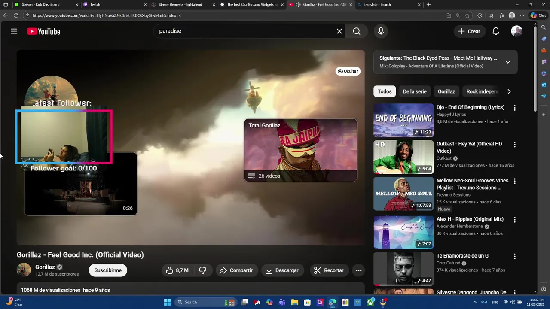Open Edge sidebar search icon
550x309 pixels.
[x=544, y=27]
